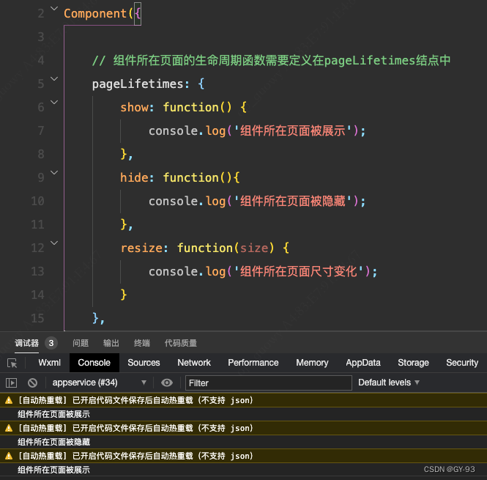This screenshot has width=487, height=480.
Task: Click the 'size' parameter in the resize function
Action: coord(254,248)
